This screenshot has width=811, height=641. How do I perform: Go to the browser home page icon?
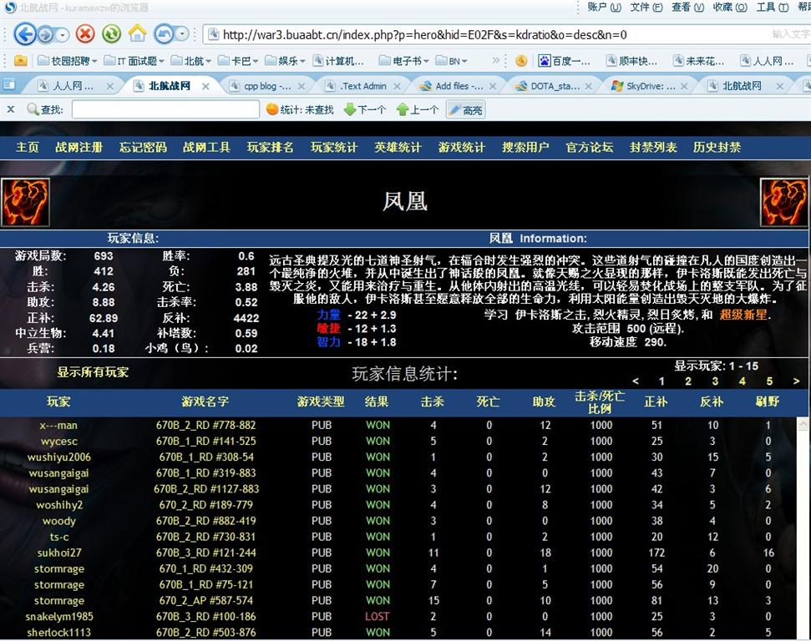(137, 34)
